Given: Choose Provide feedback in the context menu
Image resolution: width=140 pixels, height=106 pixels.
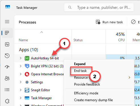Looking at the screenshot, I should [x=87, y=84].
